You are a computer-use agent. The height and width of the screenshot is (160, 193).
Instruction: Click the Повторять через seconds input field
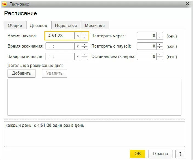[146, 36]
